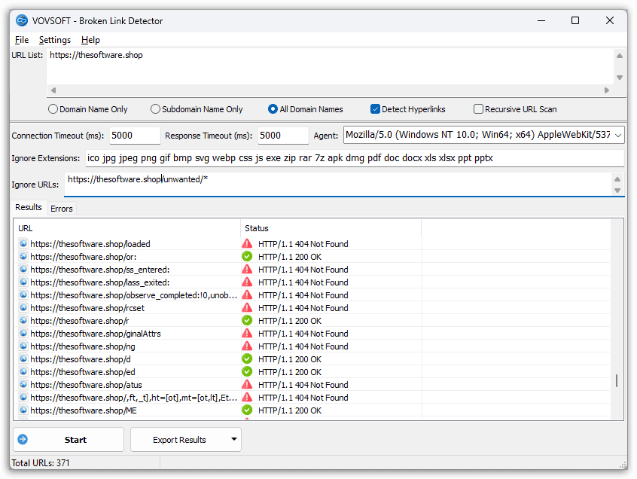This screenshot has width=637, height=479.
Task: Click URL List scroll up arrow
Action: (x=620, y=56)
